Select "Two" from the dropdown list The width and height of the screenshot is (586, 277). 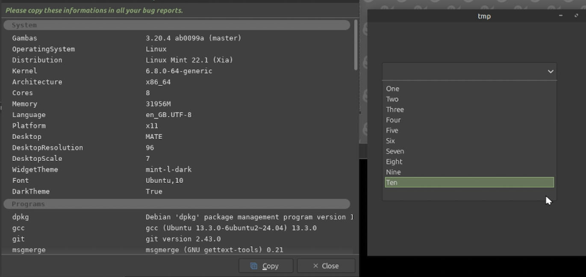click(392, 99)
